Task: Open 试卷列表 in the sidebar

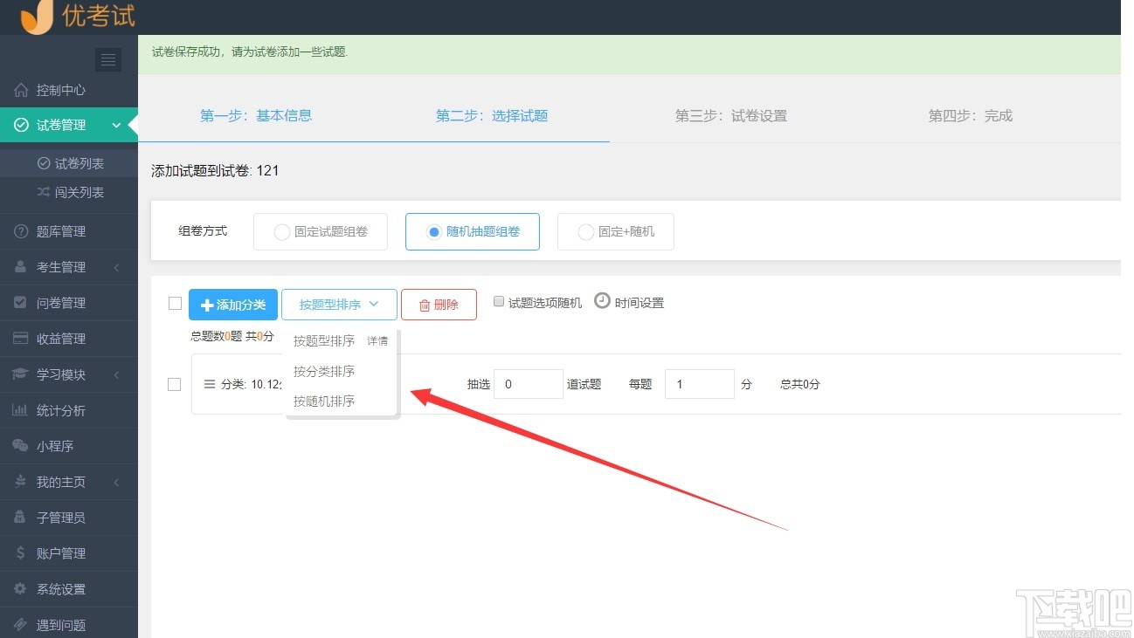Action: [x=80, y=163]
